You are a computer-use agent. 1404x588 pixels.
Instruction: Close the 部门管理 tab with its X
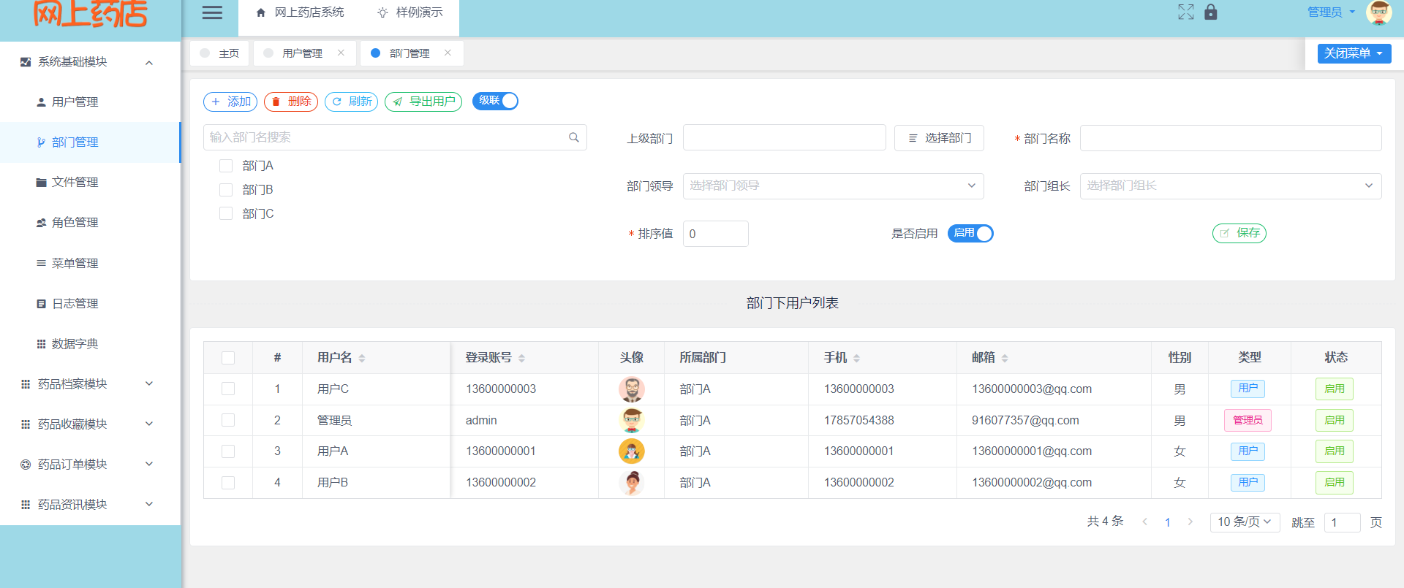tap(448, 53)
